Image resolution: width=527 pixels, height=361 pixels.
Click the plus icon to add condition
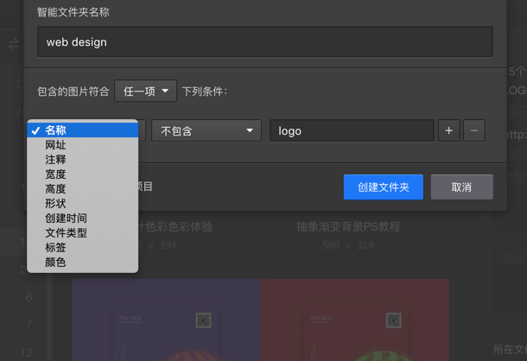pyautogui.click(x=448, y=130)
